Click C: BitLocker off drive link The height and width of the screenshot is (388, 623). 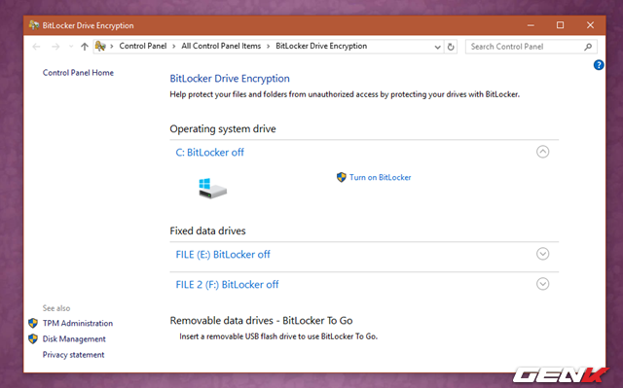(210, 153)
